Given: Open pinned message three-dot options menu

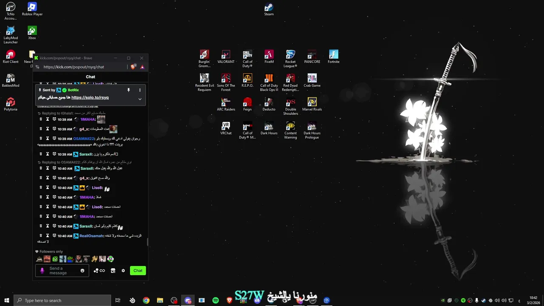Looking at the screenshot, I should click(x=140, y=90).
